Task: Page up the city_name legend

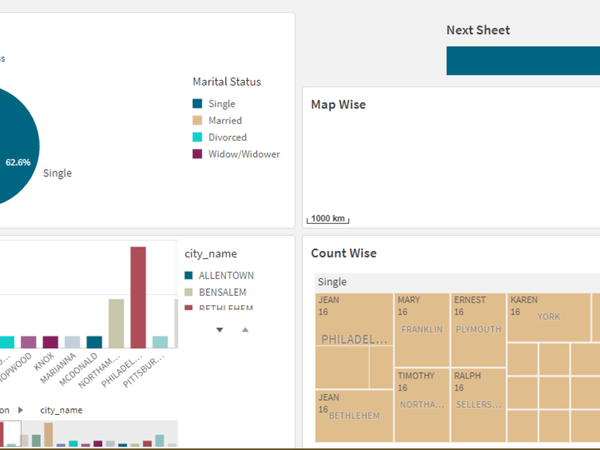Action: (245, 330)
